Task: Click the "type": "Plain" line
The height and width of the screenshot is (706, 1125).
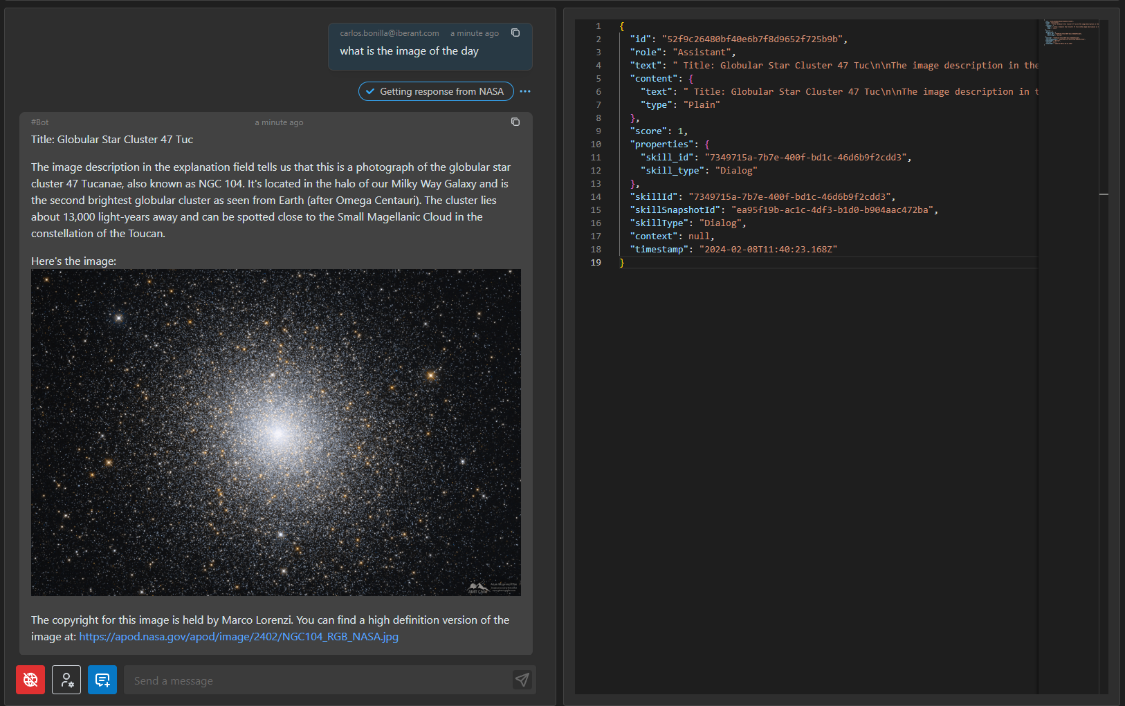Action: pyautogui.click(x=679, y=104)
